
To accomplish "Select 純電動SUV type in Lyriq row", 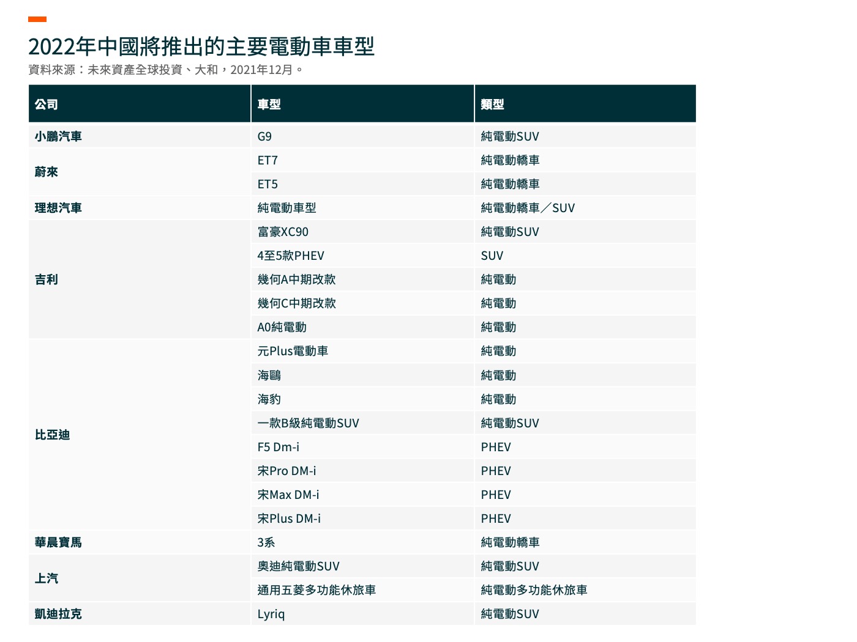I will pyautogui.click(x=585, y=614).
